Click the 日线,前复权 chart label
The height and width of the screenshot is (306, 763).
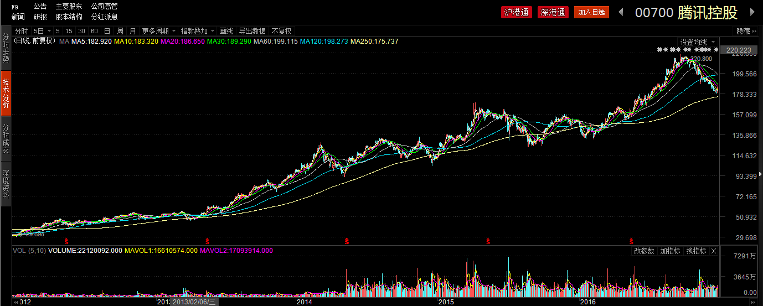click(34, 42)
